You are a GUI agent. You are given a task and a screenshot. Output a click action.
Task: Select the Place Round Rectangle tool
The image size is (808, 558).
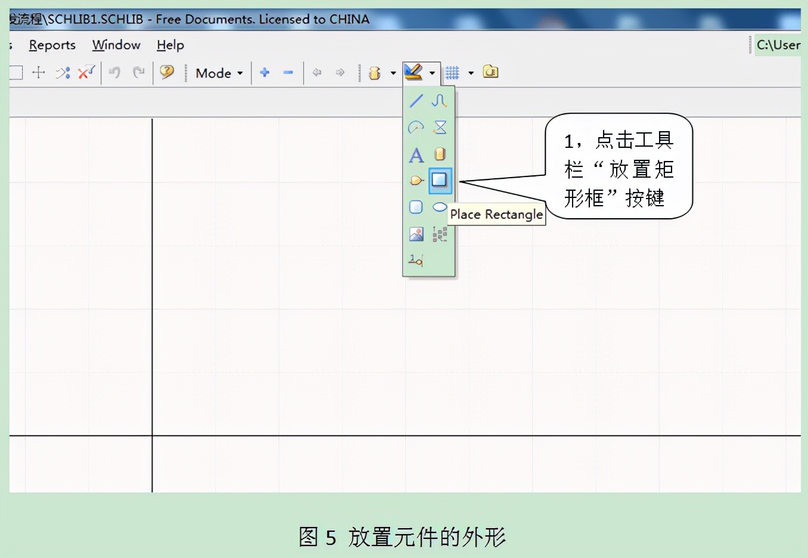click(x=415, y=207)
